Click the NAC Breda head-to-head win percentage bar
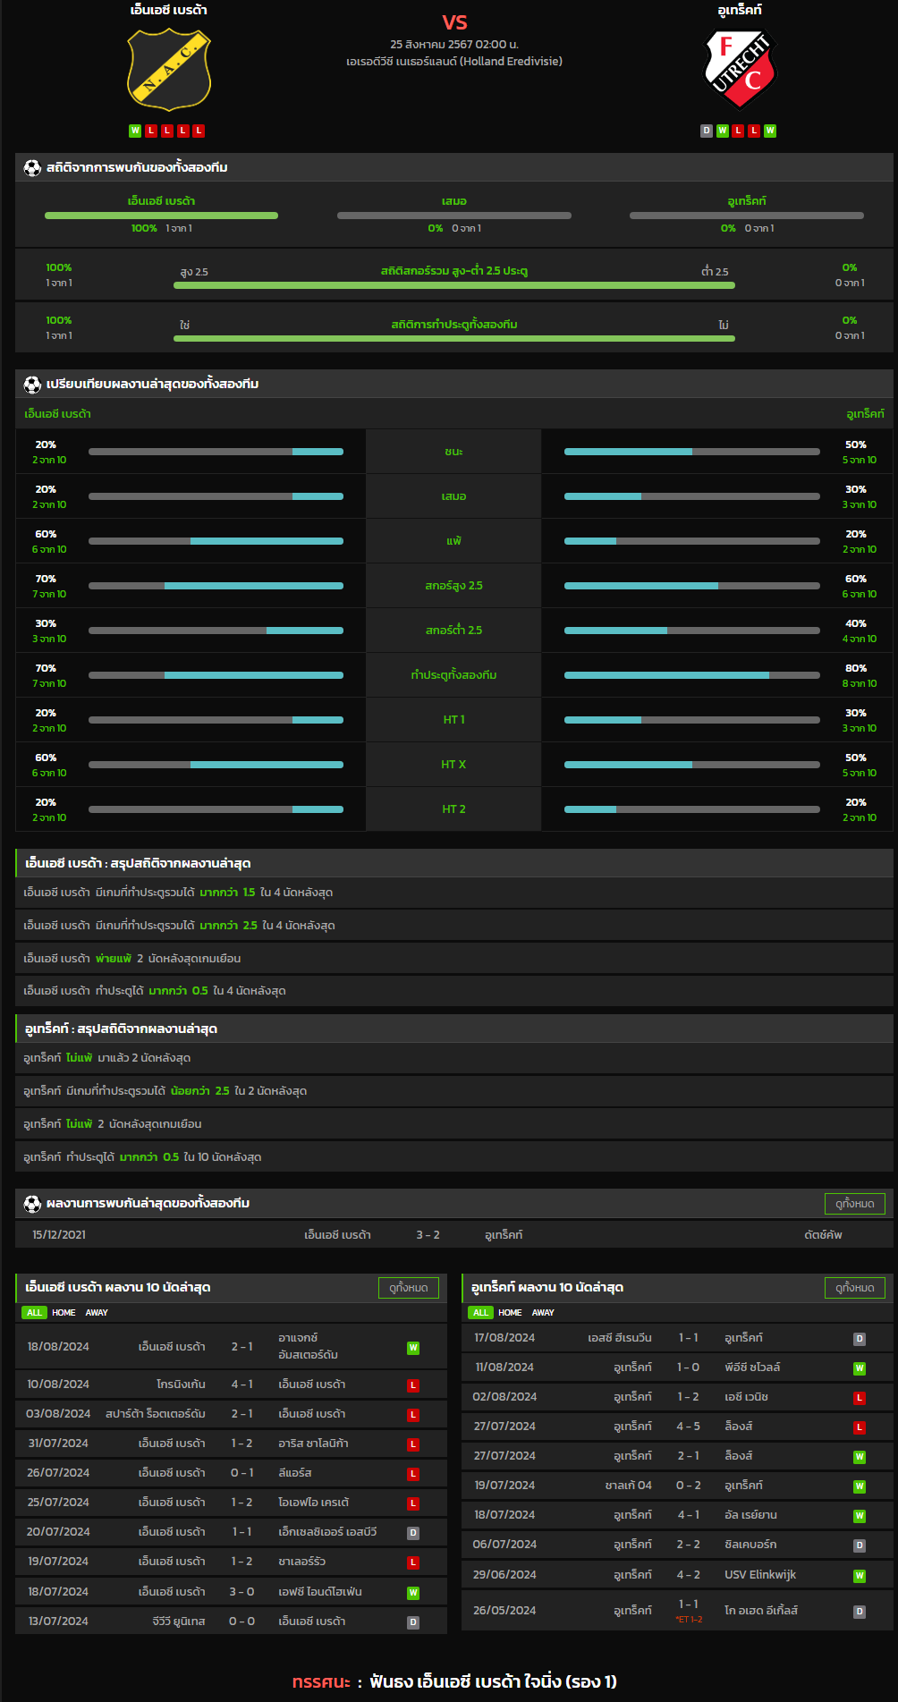This screenshot has width=898, height=1702. [161, 216]
